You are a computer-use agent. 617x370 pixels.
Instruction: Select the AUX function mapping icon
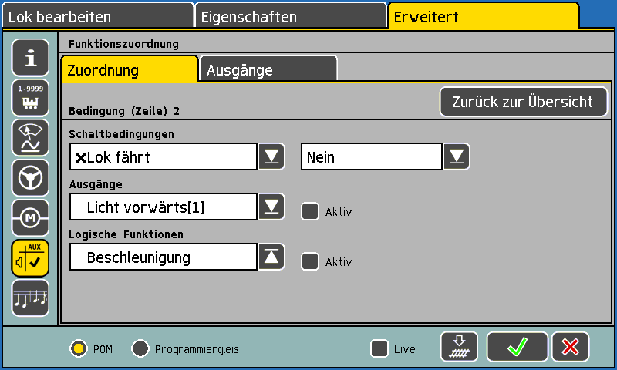coord(30,258)
